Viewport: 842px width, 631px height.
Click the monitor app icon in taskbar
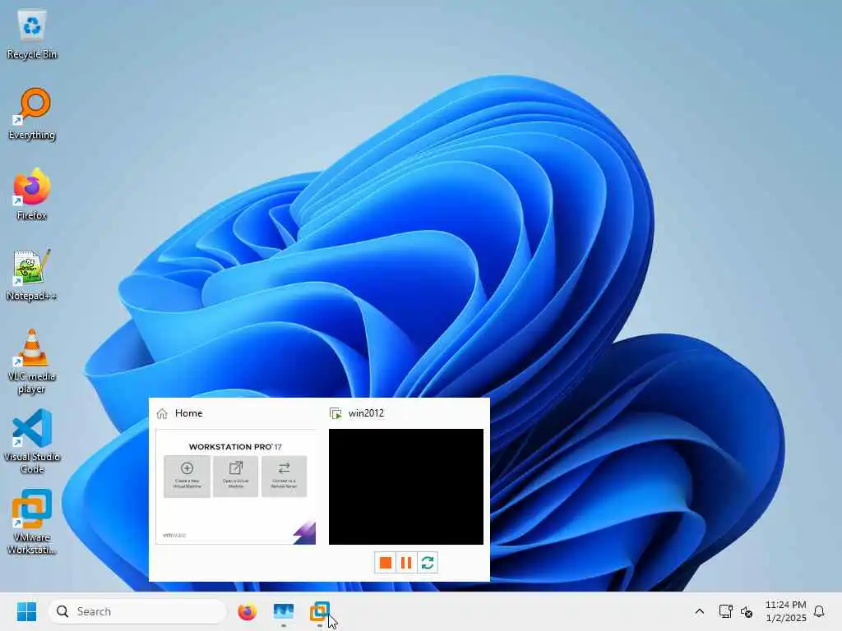point(284,611)
